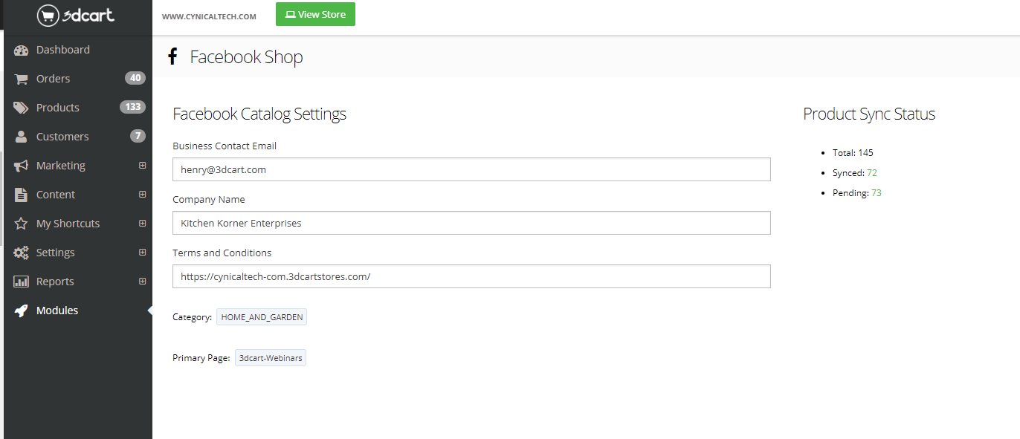The width and height of the screenshot is (1020, 439).
Task: Click the Products tag icon
Action: point(21,108)
